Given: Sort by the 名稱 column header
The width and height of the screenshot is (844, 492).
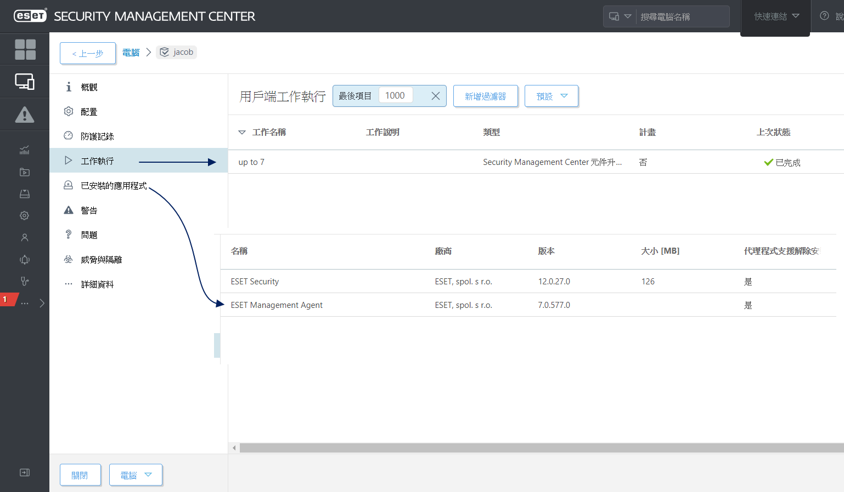Looking at the screenshot, I should [239, 251].
